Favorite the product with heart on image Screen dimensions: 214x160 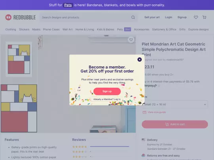(x=131, y=40)
